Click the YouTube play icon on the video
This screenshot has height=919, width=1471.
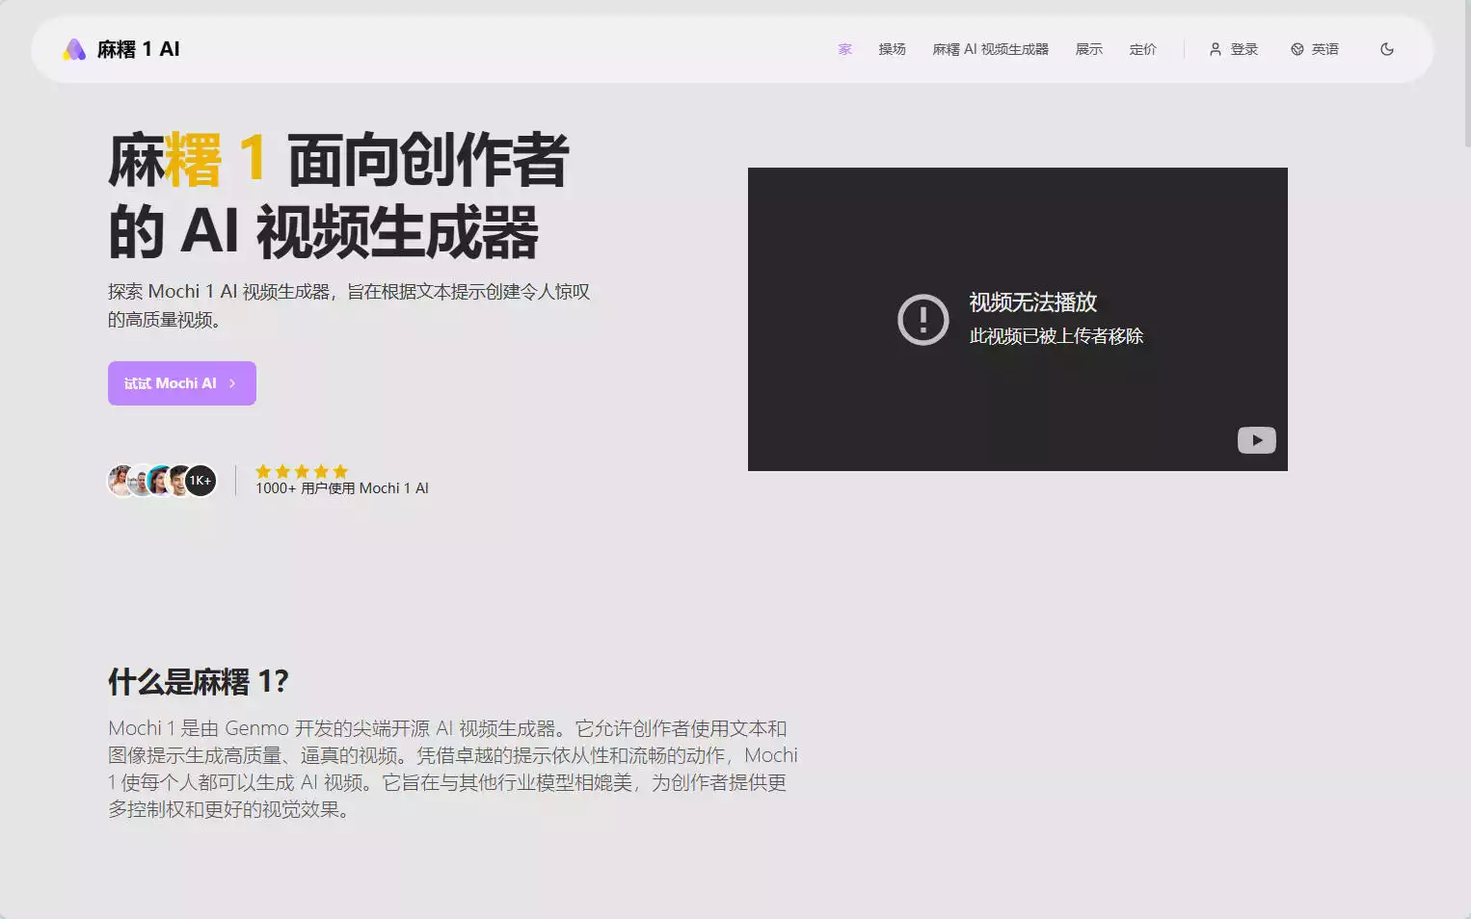pyautogui.click(x=1256, y=439)
